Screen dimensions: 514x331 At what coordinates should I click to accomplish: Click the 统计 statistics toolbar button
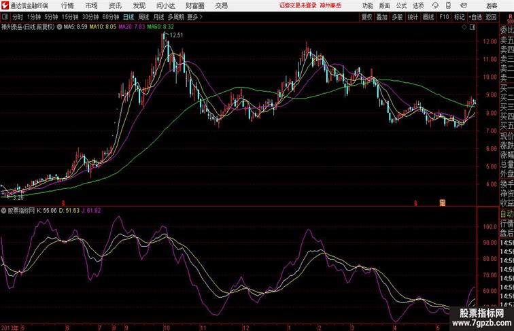413,17
